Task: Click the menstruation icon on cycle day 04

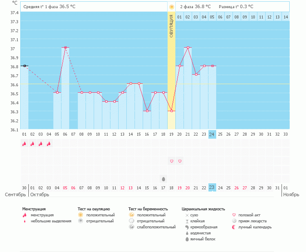Action: (49, 144)
